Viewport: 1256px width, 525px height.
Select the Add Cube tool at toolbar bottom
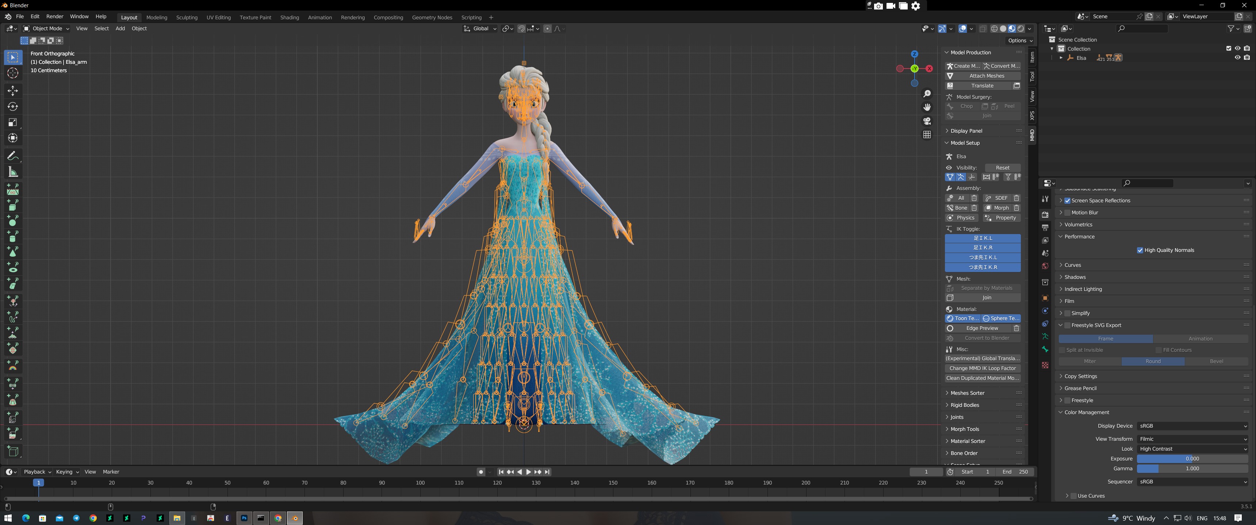click(x=13, y=451)
